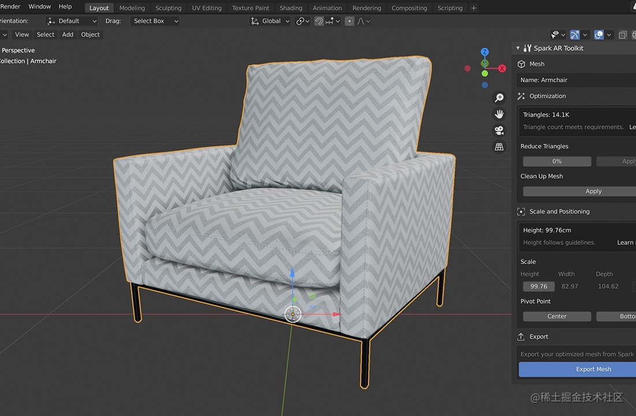The width and height of the screenshot is (636, 416).
Task: Click the perspective grid icon below the camera icon
Action: 499,146
